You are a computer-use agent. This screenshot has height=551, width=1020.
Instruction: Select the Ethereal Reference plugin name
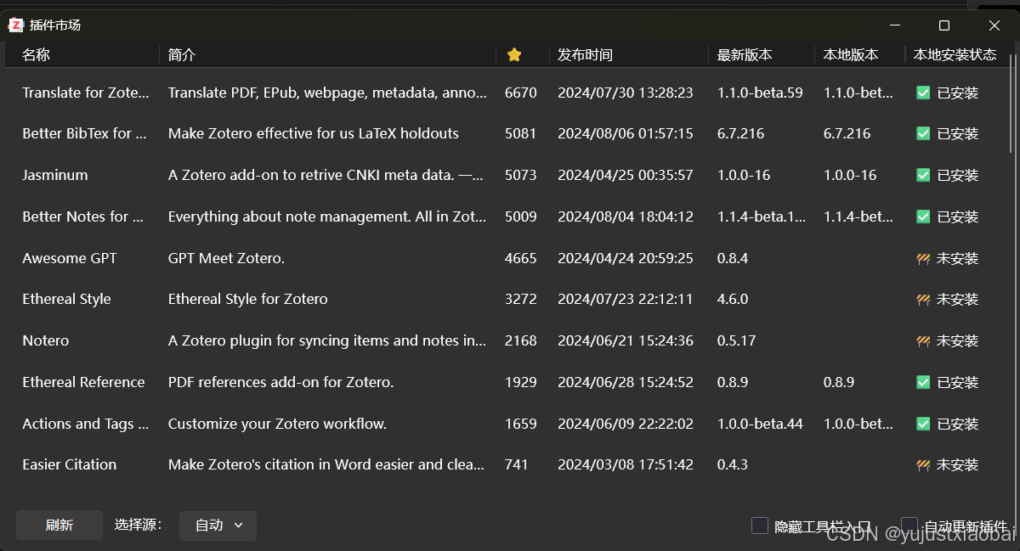click(x=83, y=382)
